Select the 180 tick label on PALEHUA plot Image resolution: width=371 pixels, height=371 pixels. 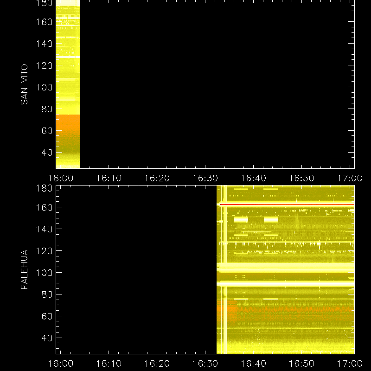click(44, 188)
